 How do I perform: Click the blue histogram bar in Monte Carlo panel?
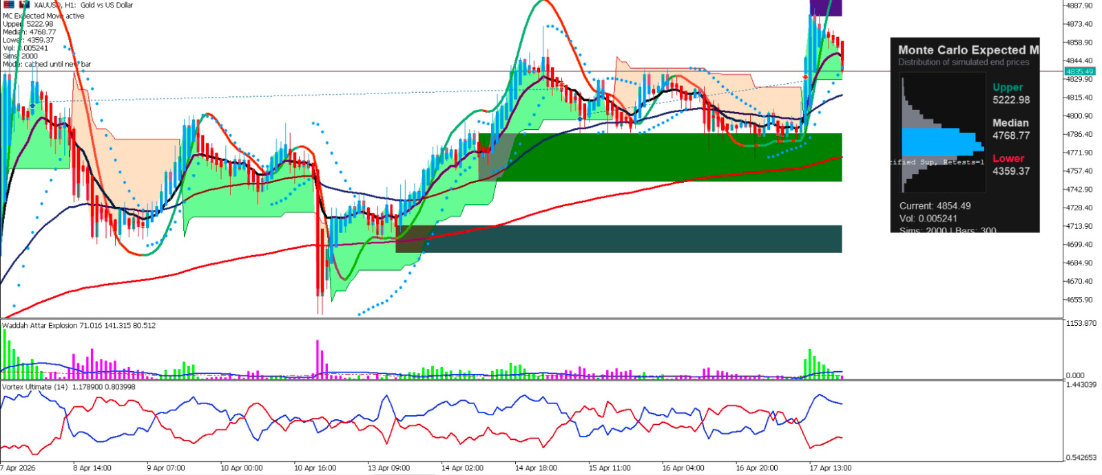[943, 143]
